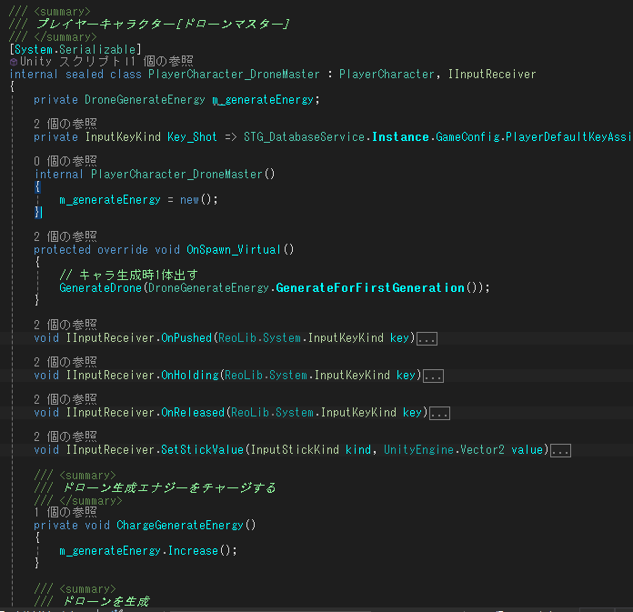
Task: Click the 'sealed' keyword in the class declaration
Action: coord(85,75)
